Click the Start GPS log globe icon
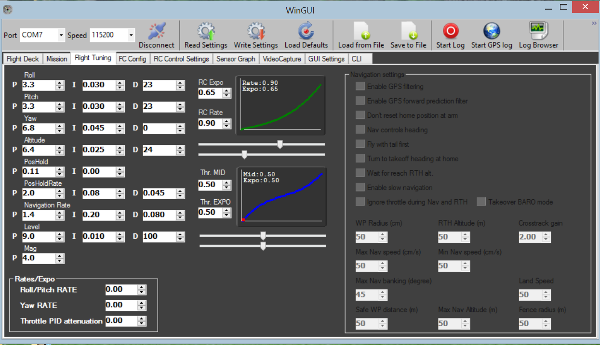Image resolution: width=600 pixels, height=345 pixels. coord(492,31)
